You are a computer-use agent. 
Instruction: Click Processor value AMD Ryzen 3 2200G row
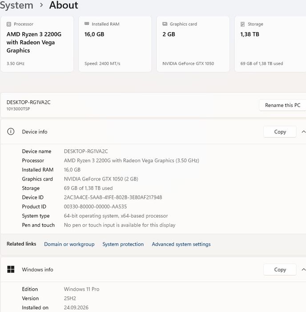[x=132, y=160]
